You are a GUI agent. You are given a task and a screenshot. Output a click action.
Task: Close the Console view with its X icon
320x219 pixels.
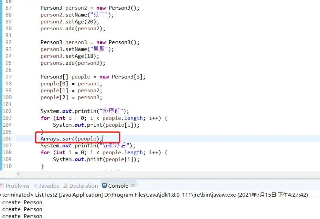[133, 186]
